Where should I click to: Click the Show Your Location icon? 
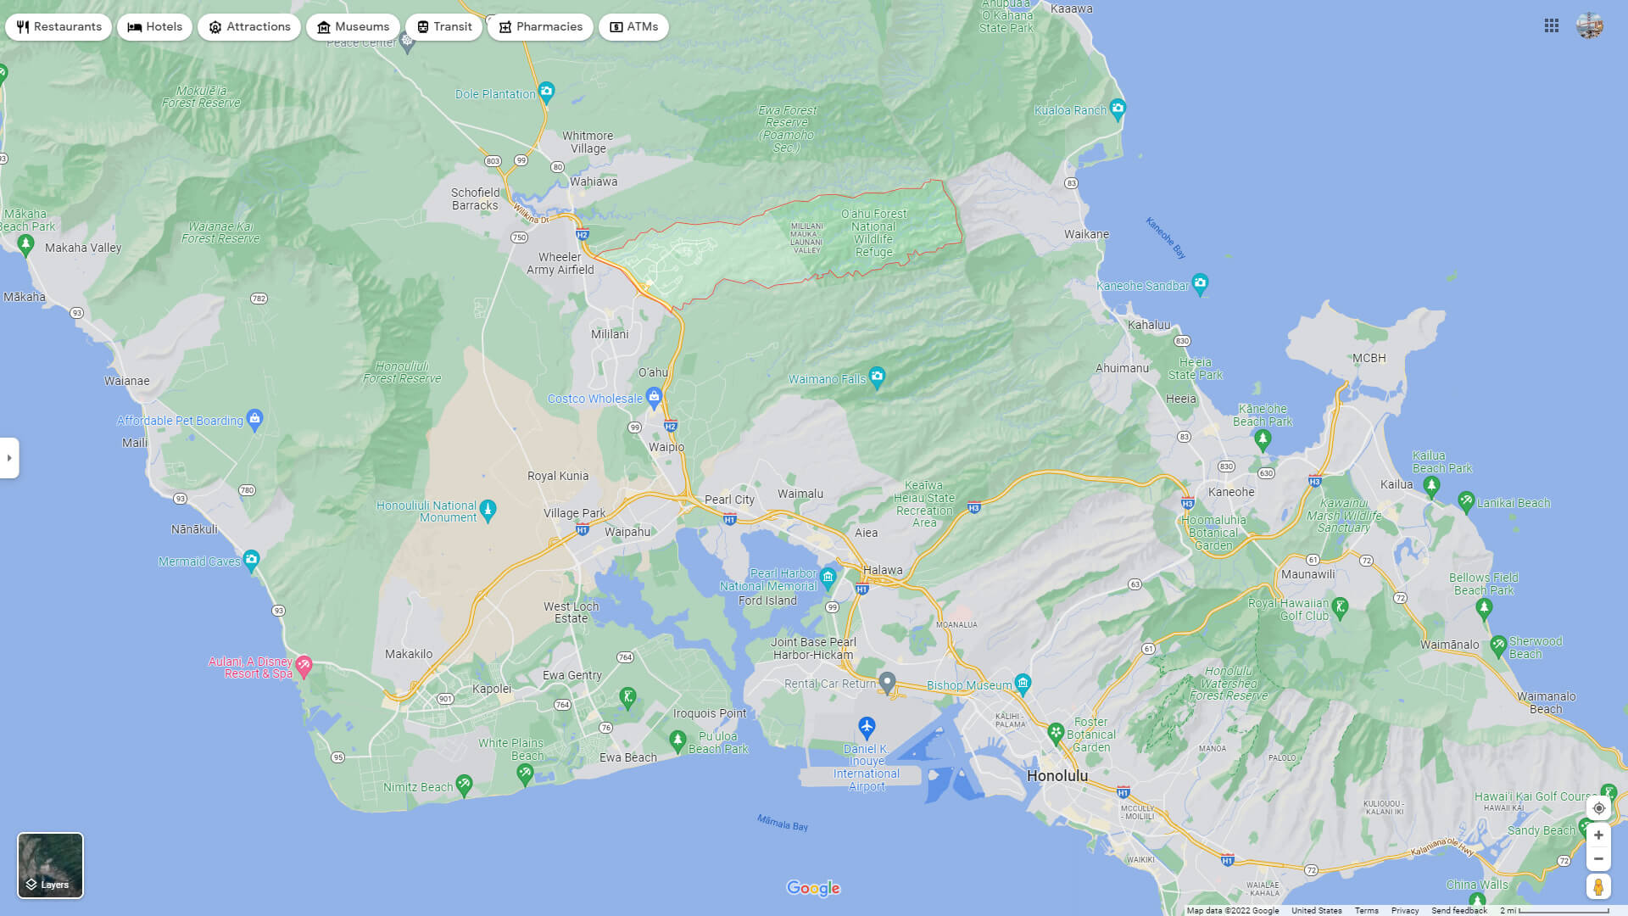[x=1597, y=807]
